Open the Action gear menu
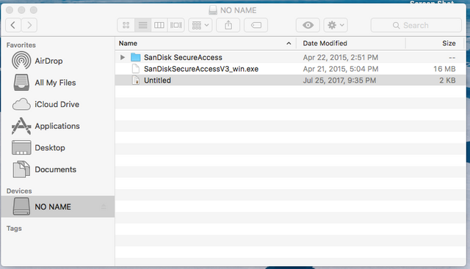 coord(336,25)
